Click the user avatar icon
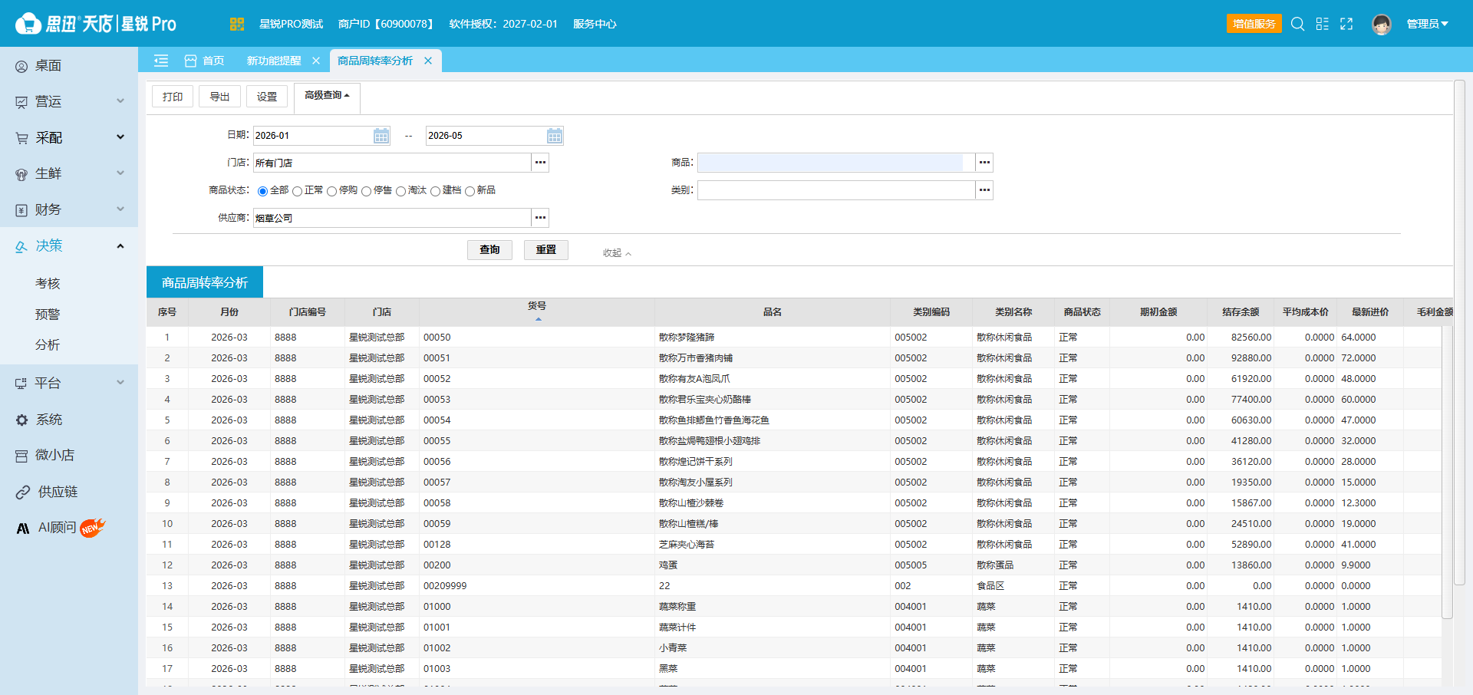Screen dimensions: 1473x695 click(x=1382, y=25)
